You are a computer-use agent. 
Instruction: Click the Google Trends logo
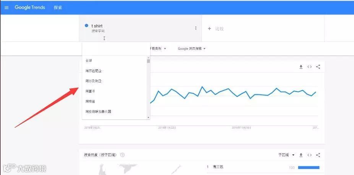point(30,7)
